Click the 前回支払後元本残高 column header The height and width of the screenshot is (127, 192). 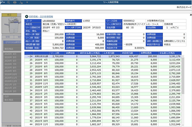pyautogui.click(x=90, y=53)
